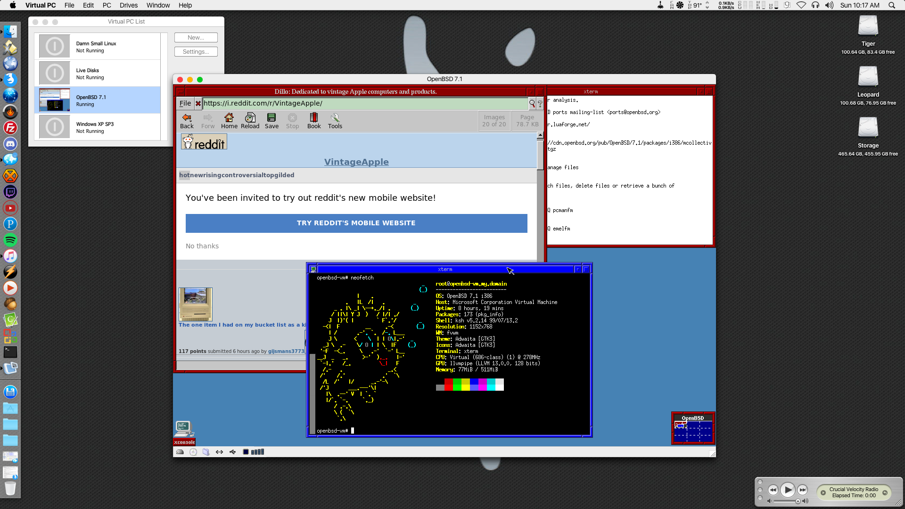The image size is (905, 509).
Task: Open the Drives menu in the menu bar
Action: (128, 5)
